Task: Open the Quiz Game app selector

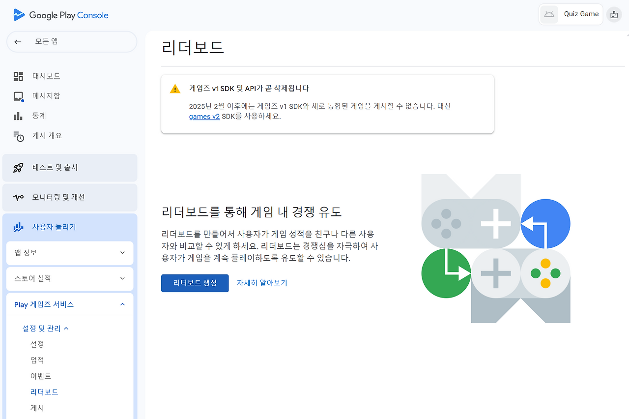Action: (x=571, y=14)
